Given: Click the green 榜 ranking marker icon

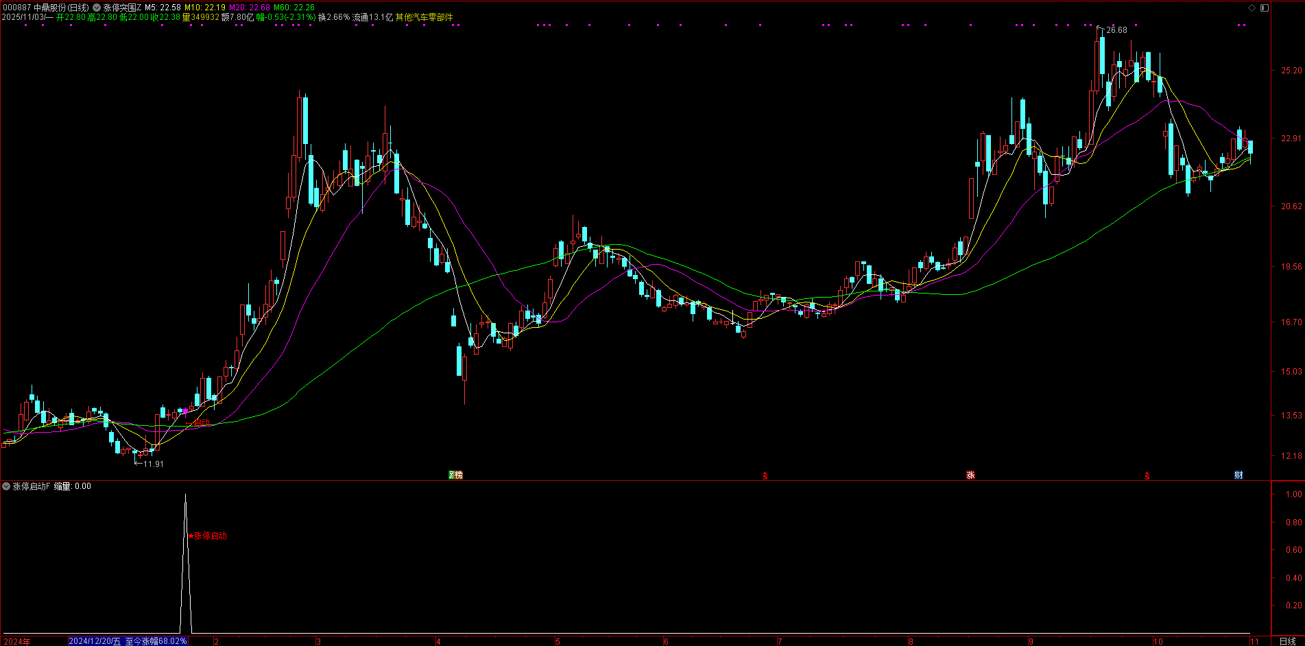Looking at the screenshot, I should (x=455, y=475).
